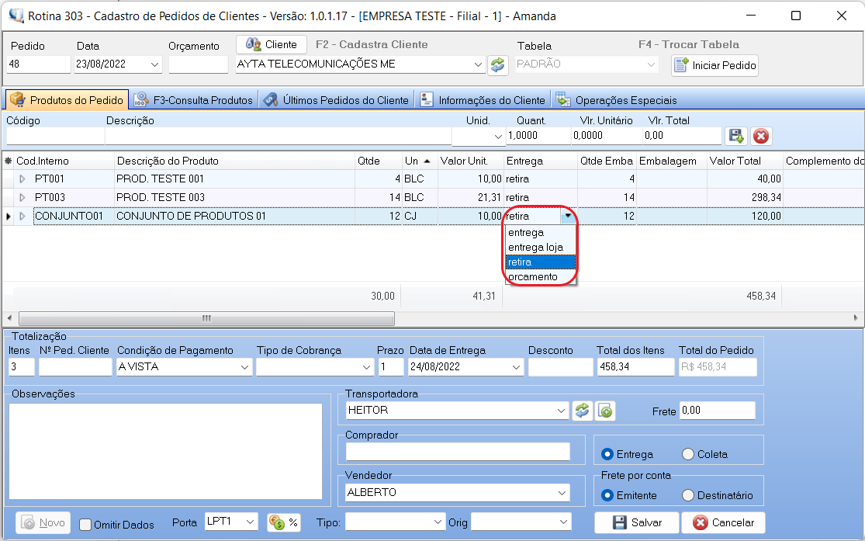Image resolution: width=865 pixels, height=541 pixels.
Task: Click the Descrição input field
Action: point(278,136)
